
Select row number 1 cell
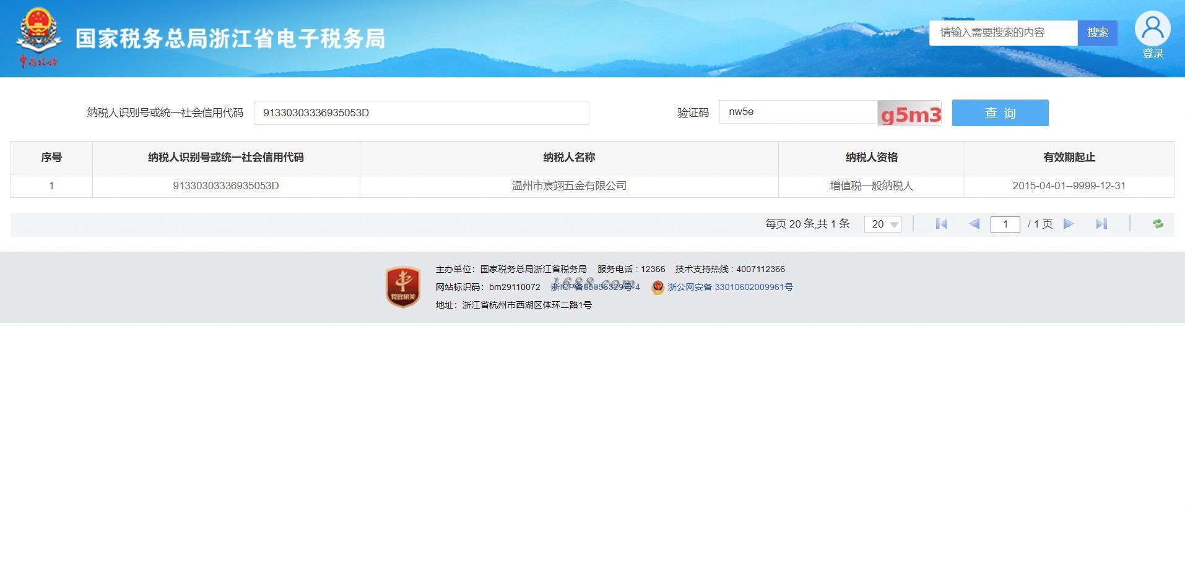tap(51, 186)
